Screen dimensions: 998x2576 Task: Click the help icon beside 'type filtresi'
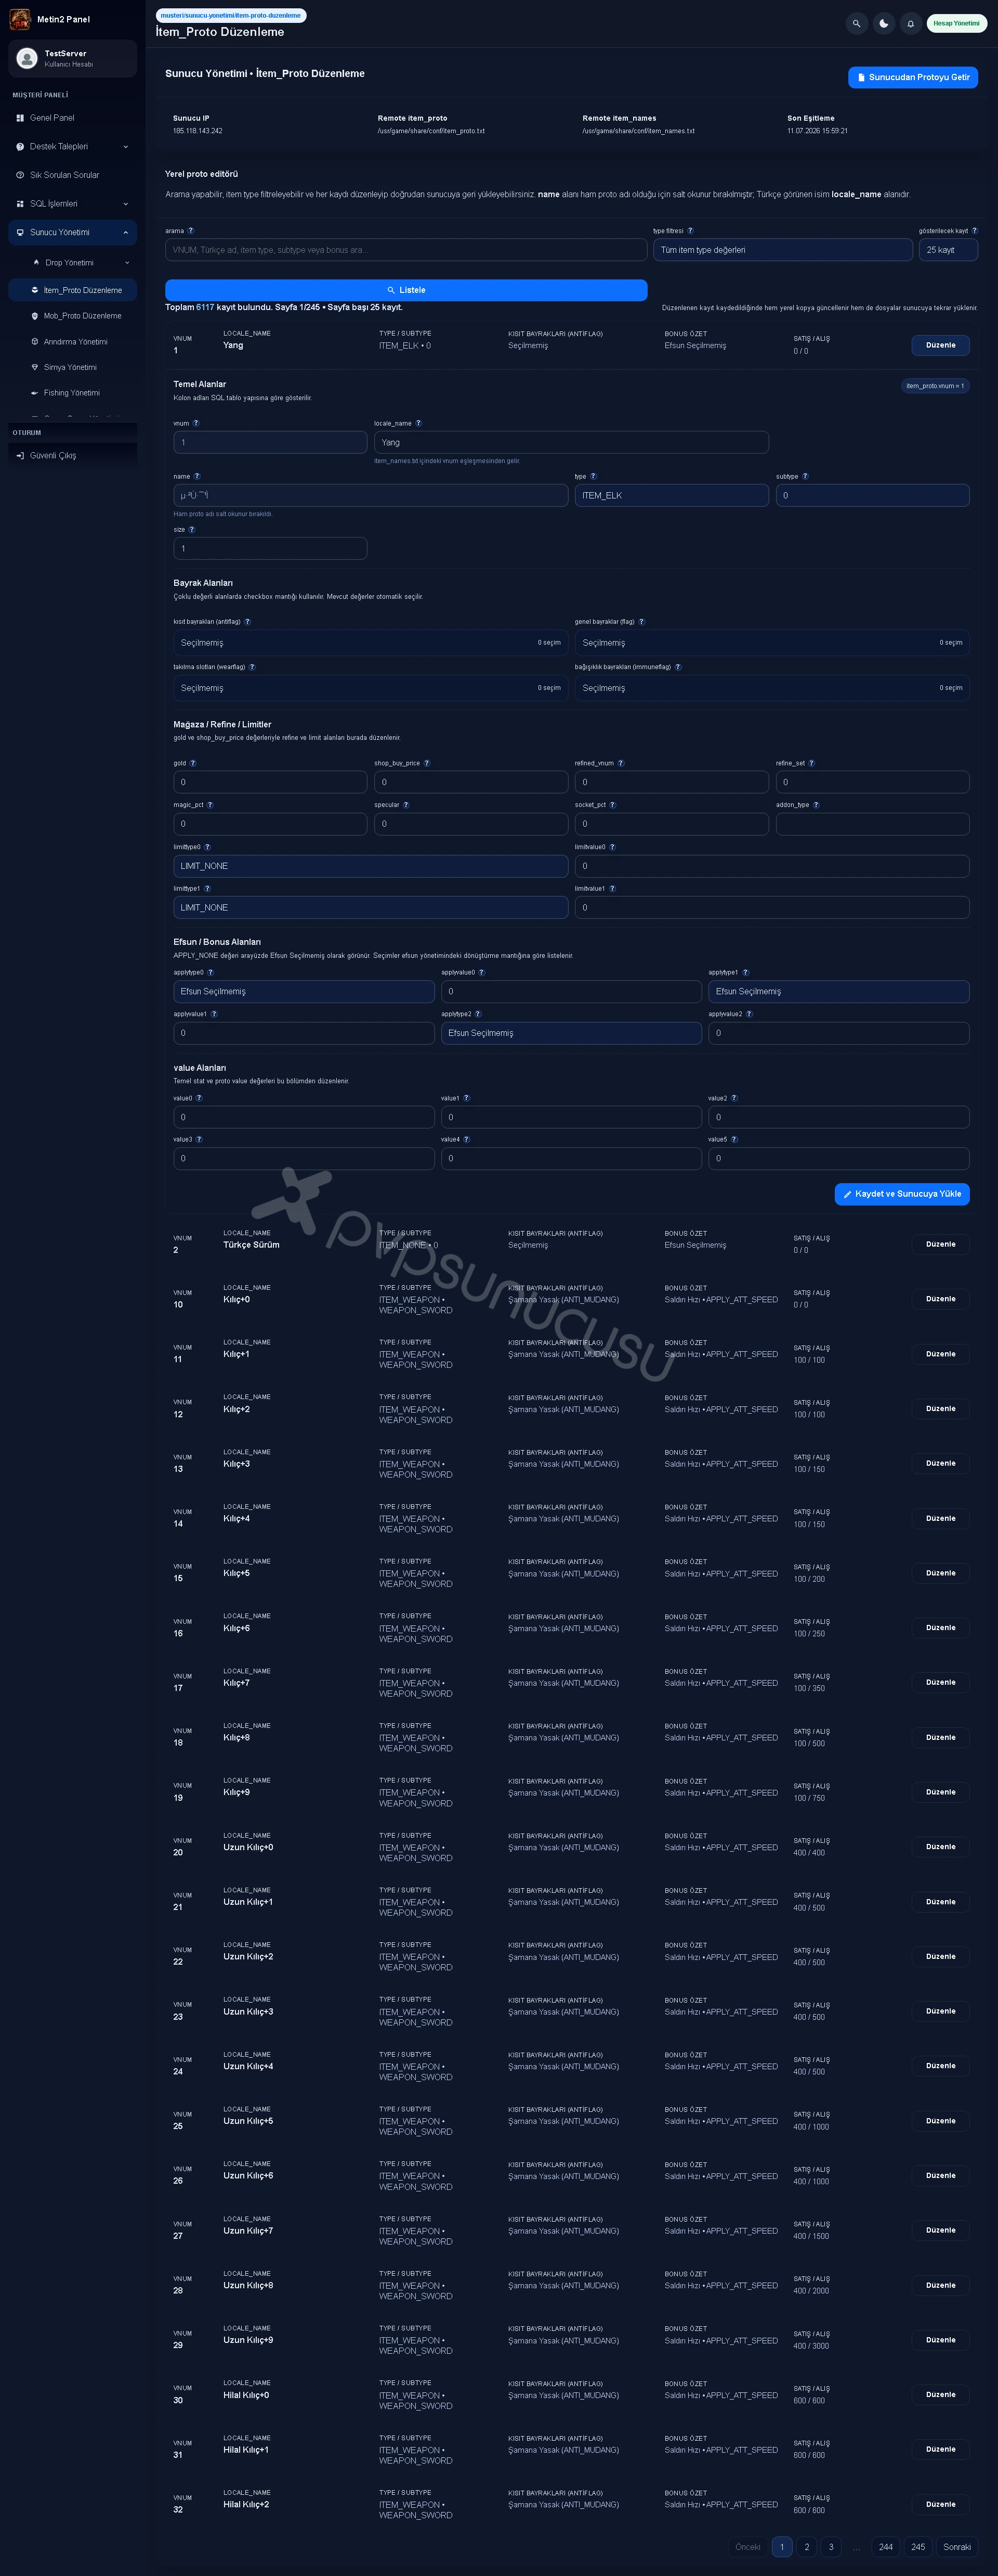click(x=690, y=231)
